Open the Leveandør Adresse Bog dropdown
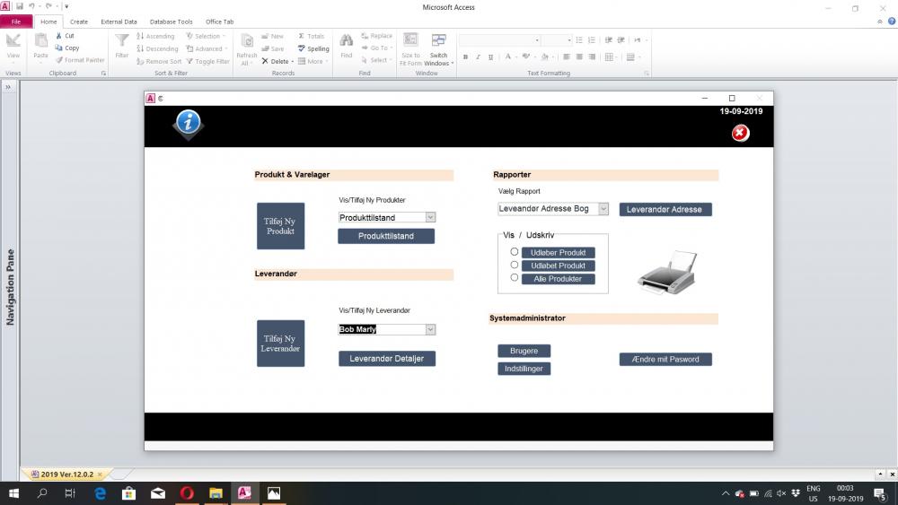 coord(603,209)
